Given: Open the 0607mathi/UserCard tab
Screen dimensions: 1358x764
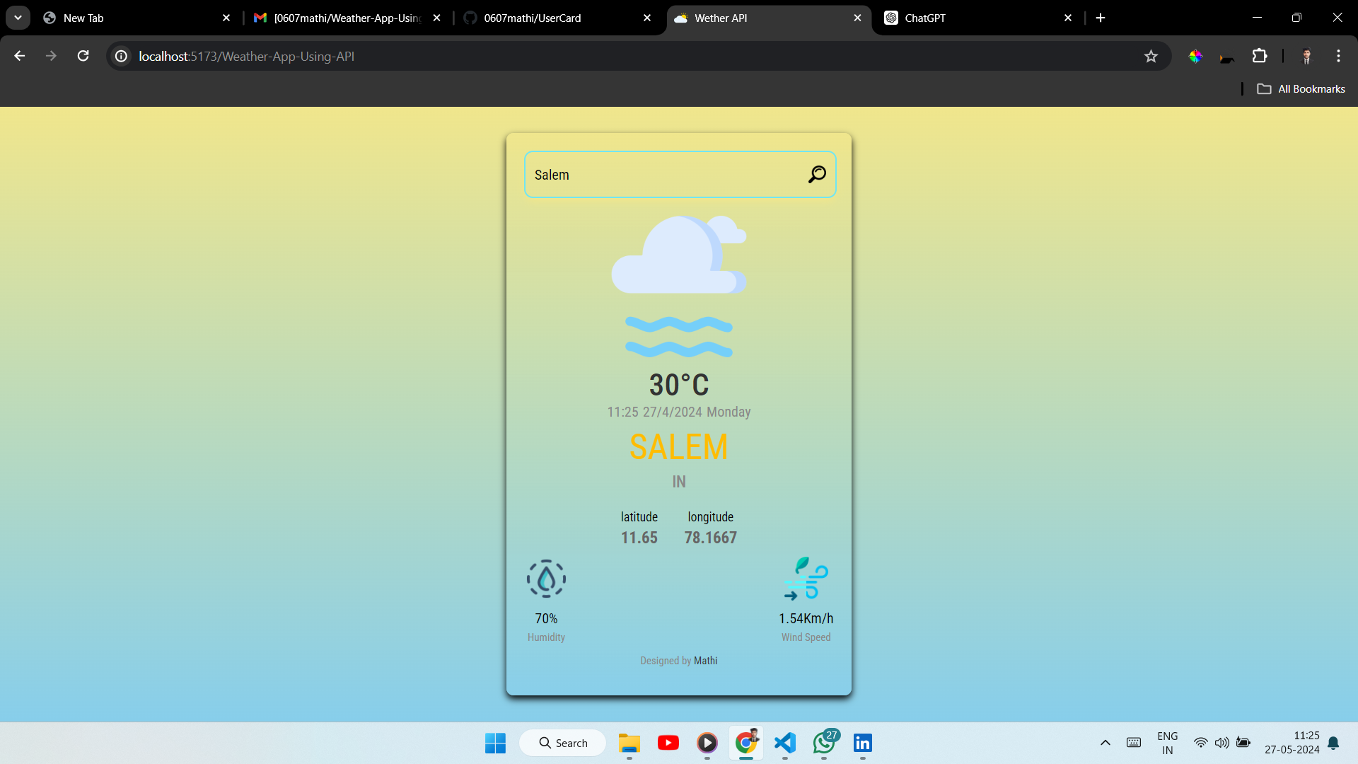Looking at the screenshot, I should click(x=533, y=18).
